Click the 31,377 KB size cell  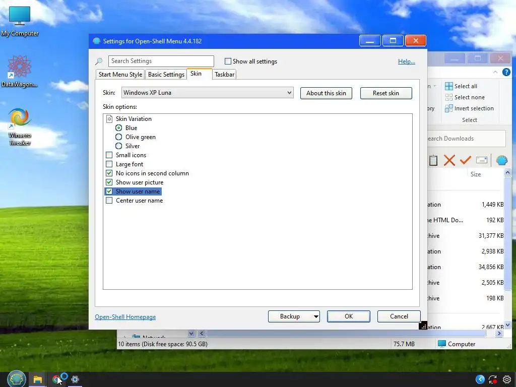[491, 236]
